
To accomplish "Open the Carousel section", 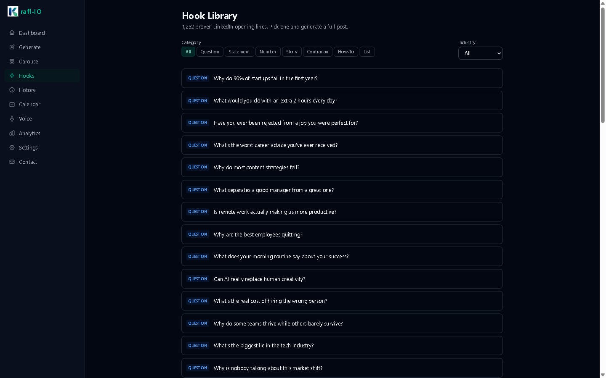I will 42,61.
